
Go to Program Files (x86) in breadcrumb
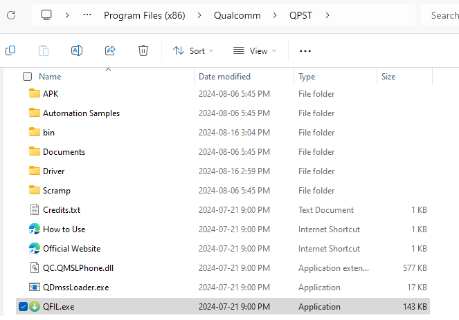tap(145, 15)
